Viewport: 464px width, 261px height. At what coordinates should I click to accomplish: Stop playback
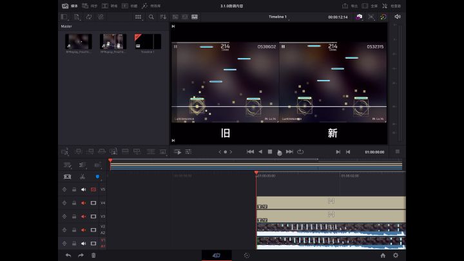click(x=270, y=152)
